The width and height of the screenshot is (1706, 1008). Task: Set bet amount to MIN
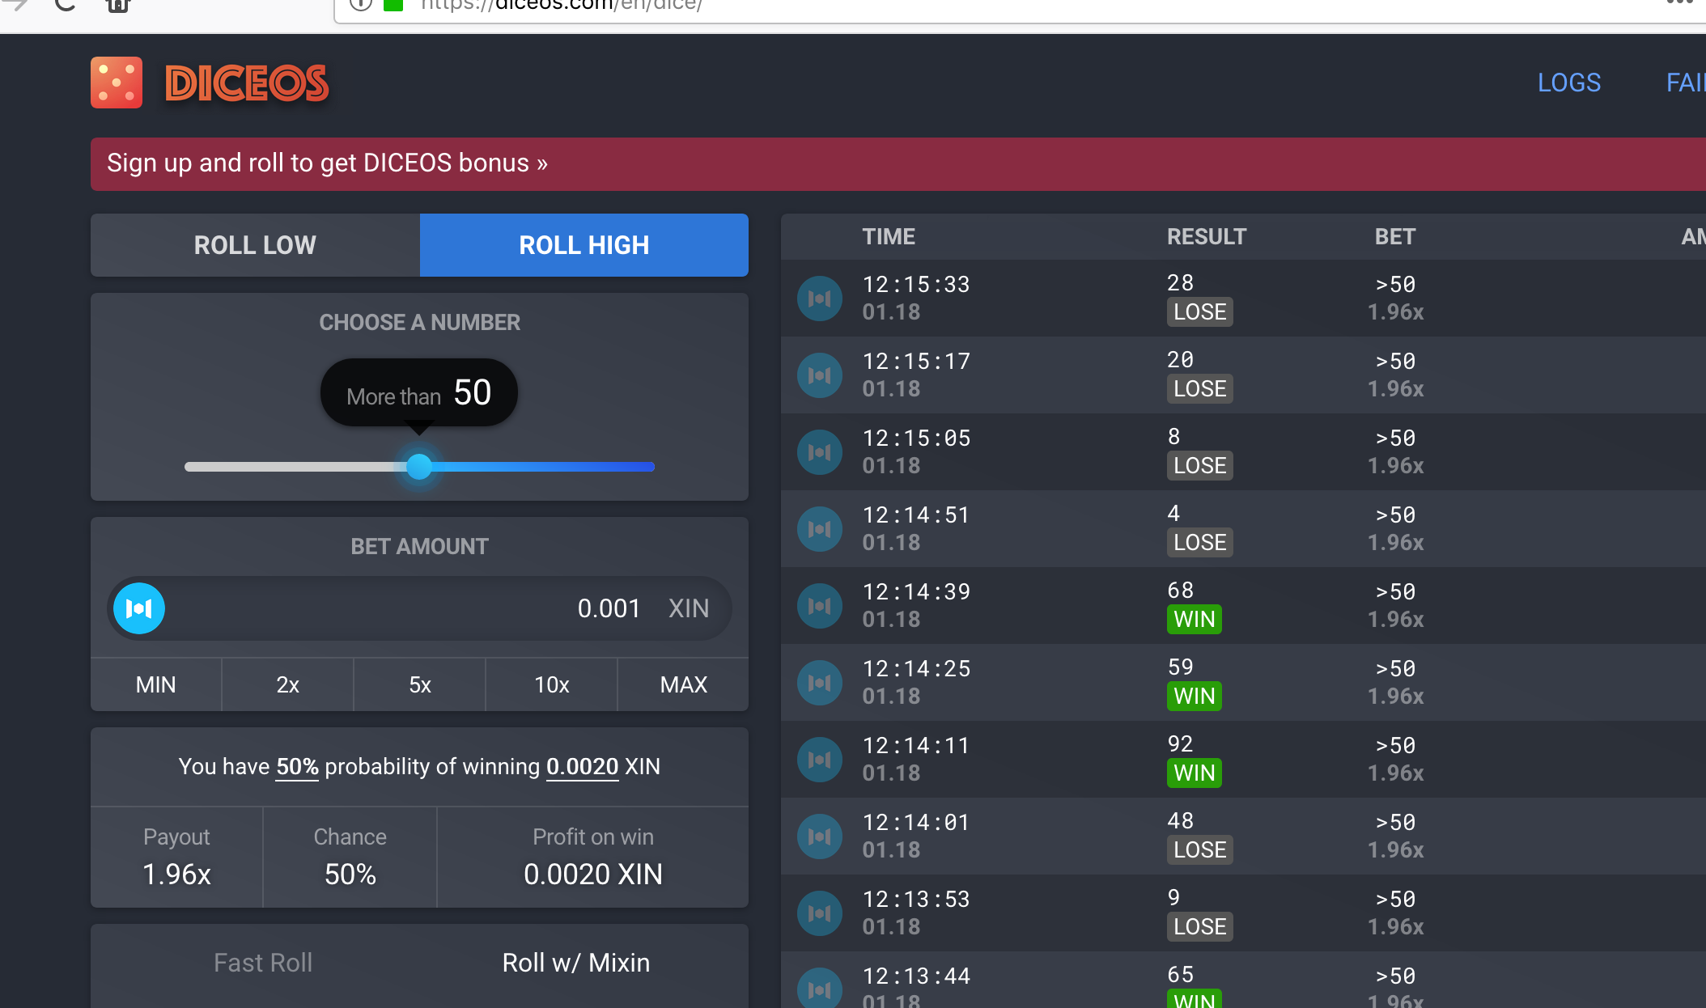[155, 684]
